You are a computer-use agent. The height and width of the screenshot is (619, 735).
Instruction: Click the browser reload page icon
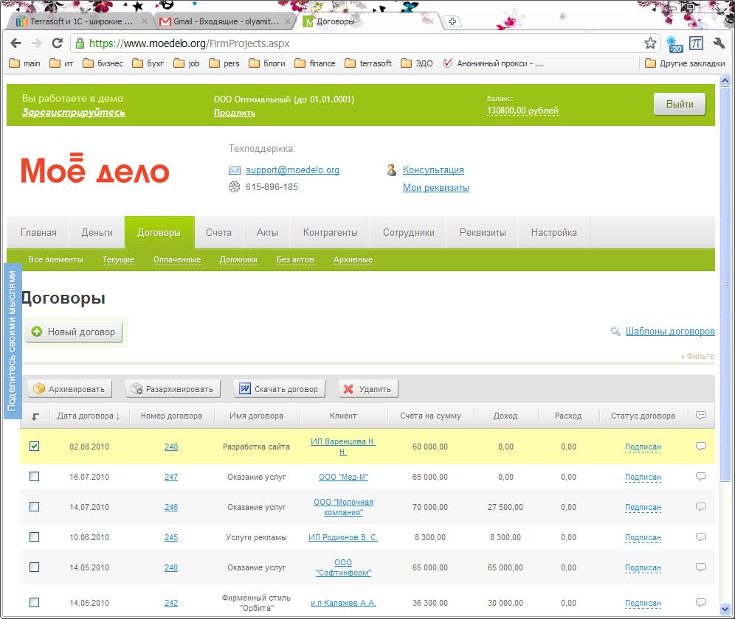pyautogui.click(x=57, y=43)
